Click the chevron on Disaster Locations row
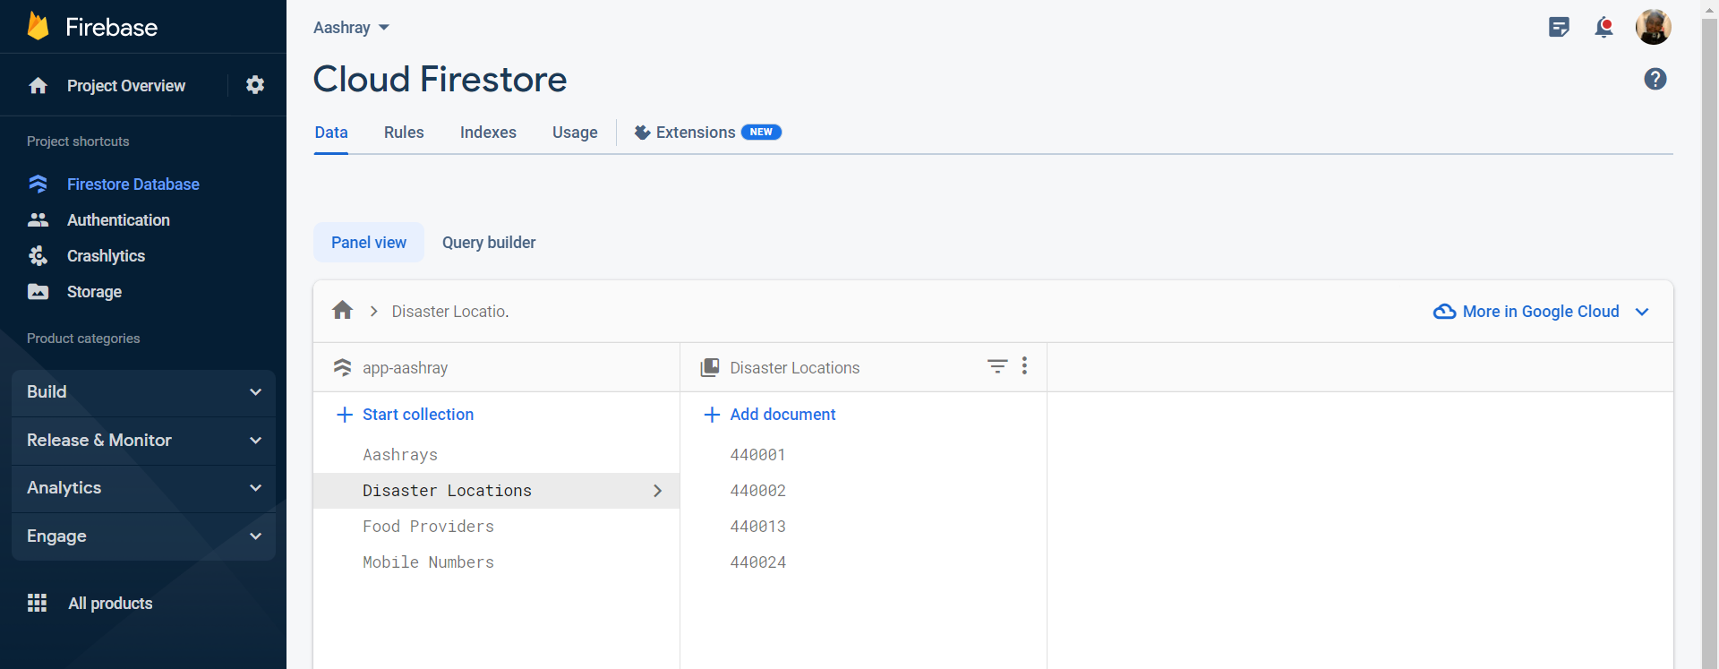 [657, 491]
